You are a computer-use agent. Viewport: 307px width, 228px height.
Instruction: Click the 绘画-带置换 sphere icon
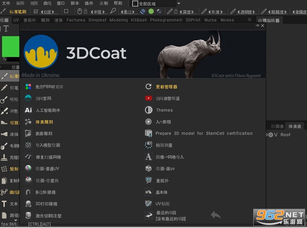pyautogui.click(x=28, y=180)
